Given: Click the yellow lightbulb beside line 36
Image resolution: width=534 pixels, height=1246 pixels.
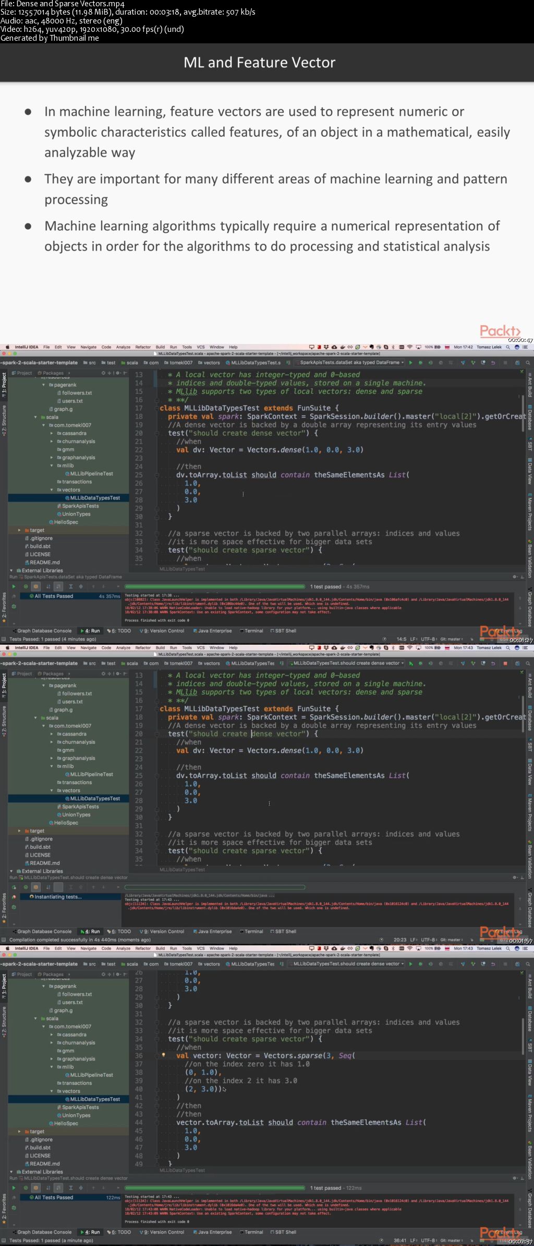Looking at the screenshot, I should coord(163,1055).
